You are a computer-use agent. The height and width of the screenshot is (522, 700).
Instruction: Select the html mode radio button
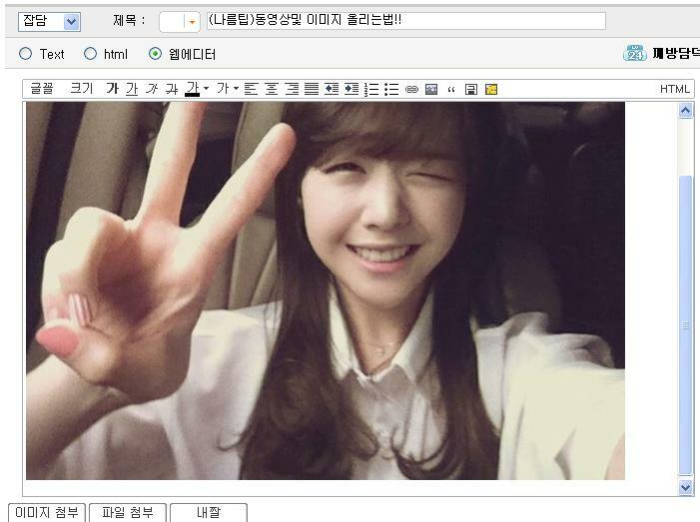coord(90,54)
